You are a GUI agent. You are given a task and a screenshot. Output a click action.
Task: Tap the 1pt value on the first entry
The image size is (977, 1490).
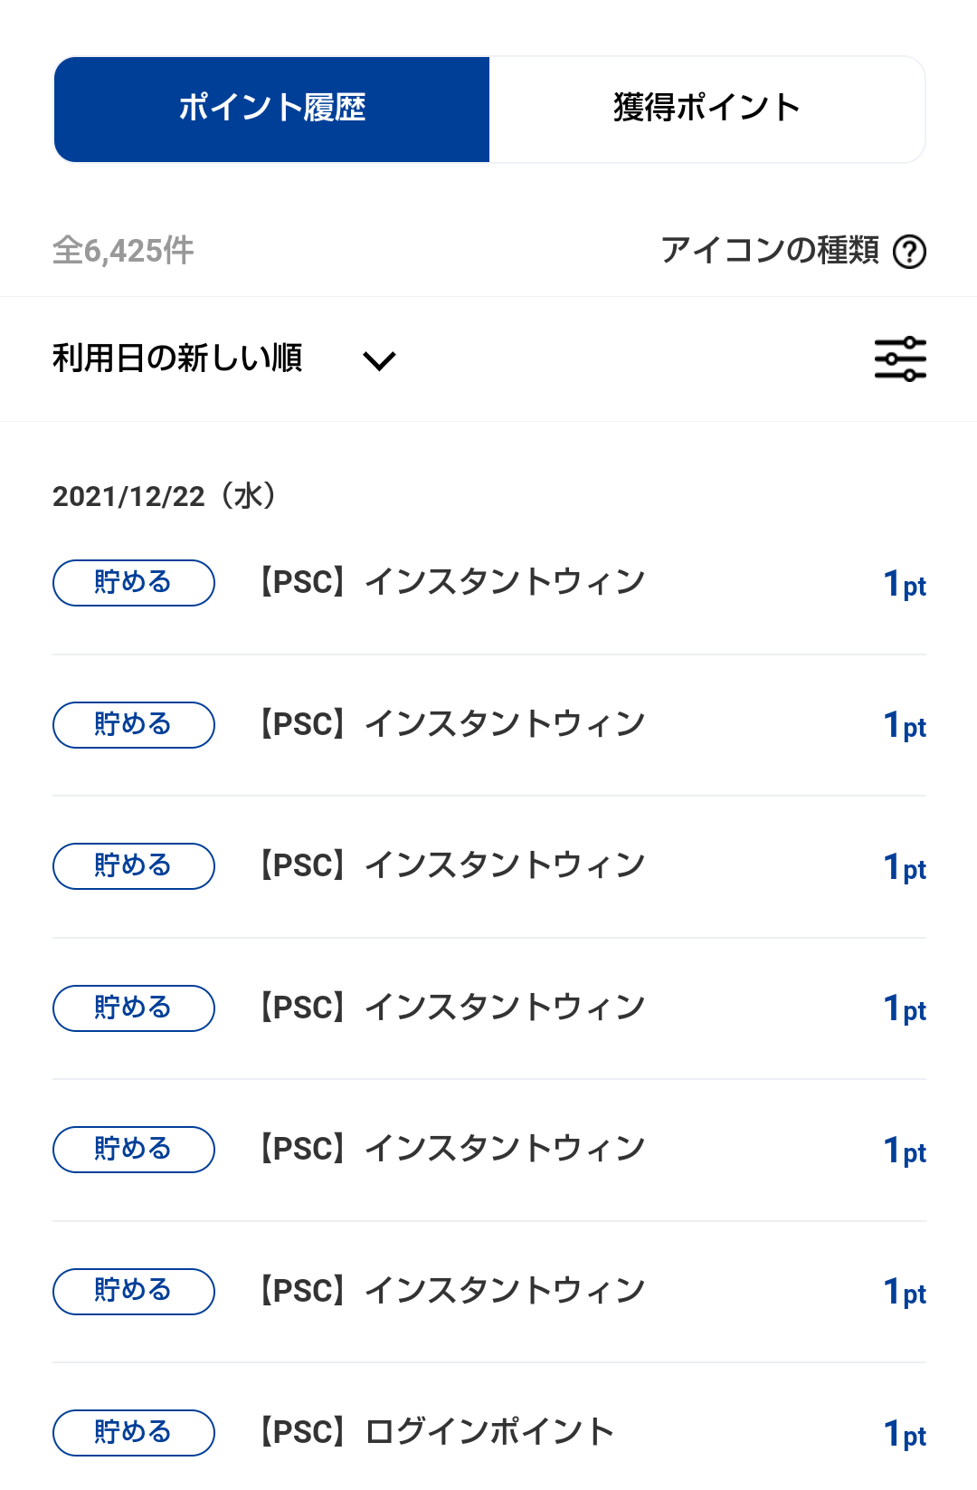(x=905, y=585)
